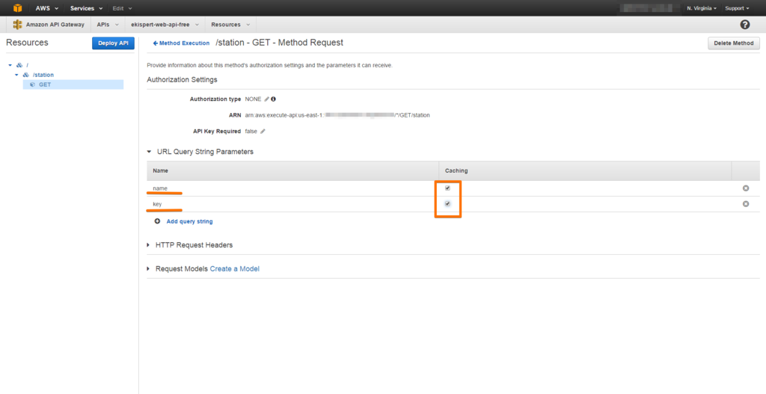Toggle caching for the key parameter
766x394 pixels.
(447, 203)
